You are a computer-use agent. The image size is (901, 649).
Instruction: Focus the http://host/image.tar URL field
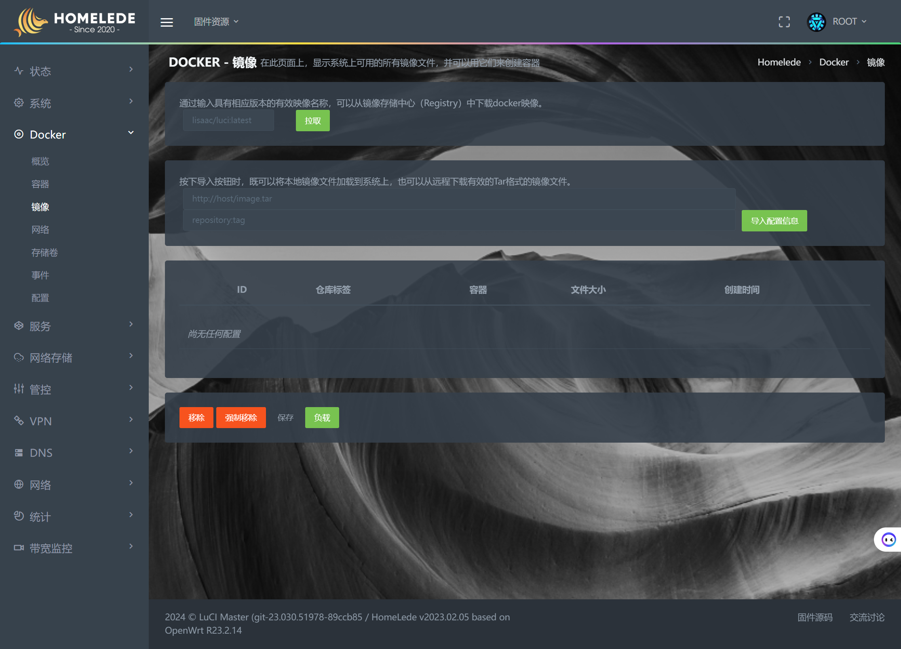[x=459, y=199]
